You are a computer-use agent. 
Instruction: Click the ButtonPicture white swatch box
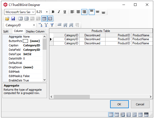pyautogui.click(x=25, y=41)
